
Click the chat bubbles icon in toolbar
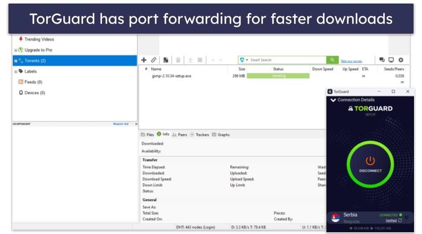382,60
